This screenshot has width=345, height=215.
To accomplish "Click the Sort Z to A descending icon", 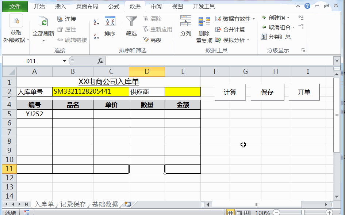I will tap(96, 36).
